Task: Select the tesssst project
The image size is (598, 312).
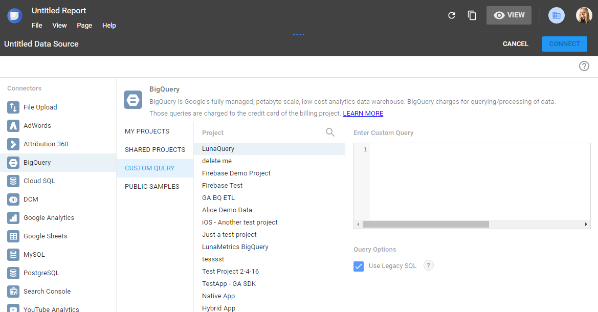Action: [x=269, y=259]
